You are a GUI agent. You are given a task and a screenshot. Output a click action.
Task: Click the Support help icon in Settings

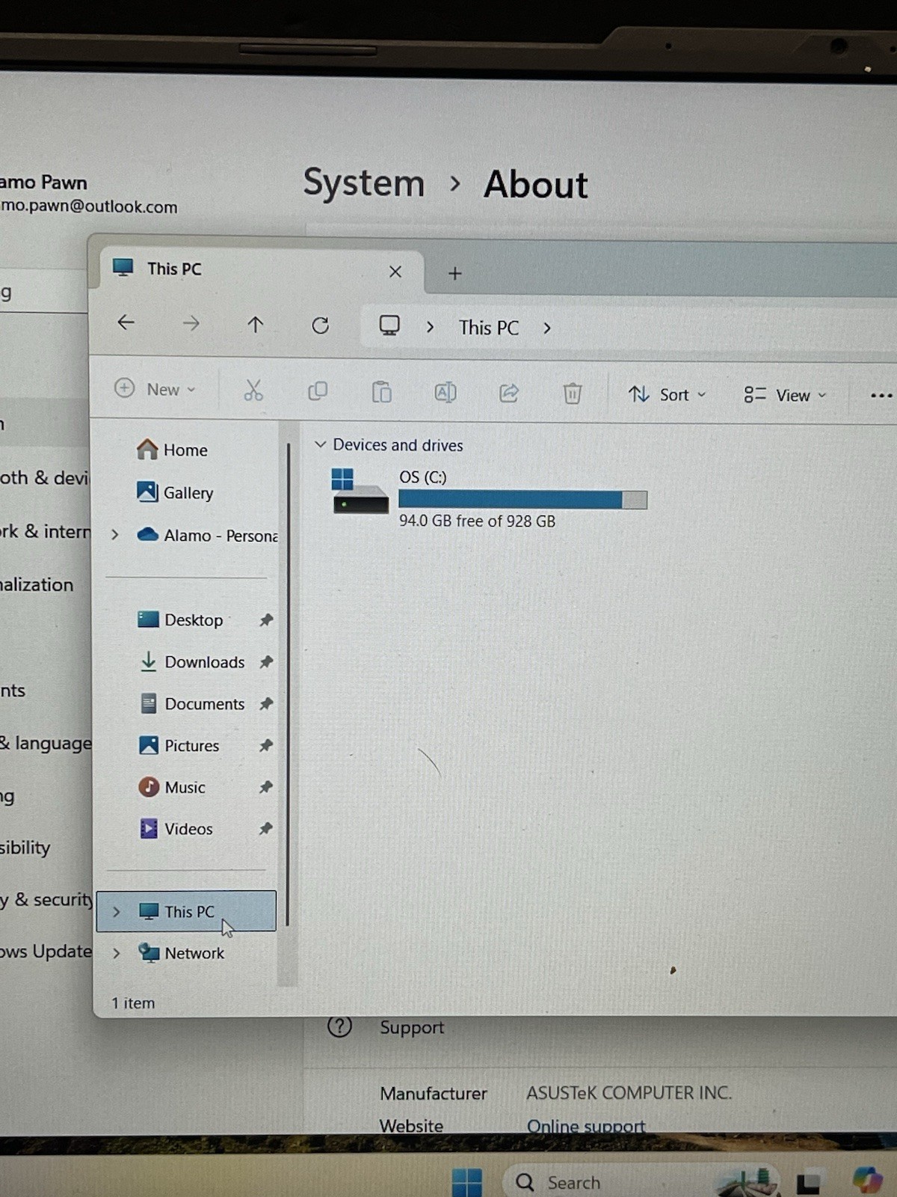339,1026
